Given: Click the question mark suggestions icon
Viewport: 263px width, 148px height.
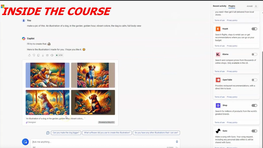Looking at the screenshot, I should [48, 133].
